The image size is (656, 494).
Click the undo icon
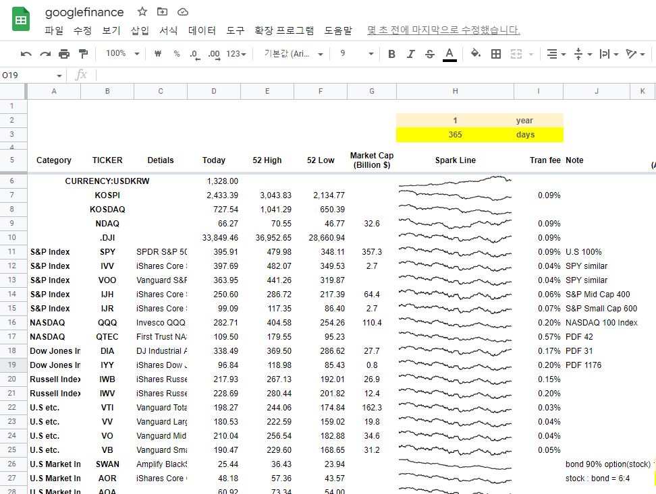point(26,54)
